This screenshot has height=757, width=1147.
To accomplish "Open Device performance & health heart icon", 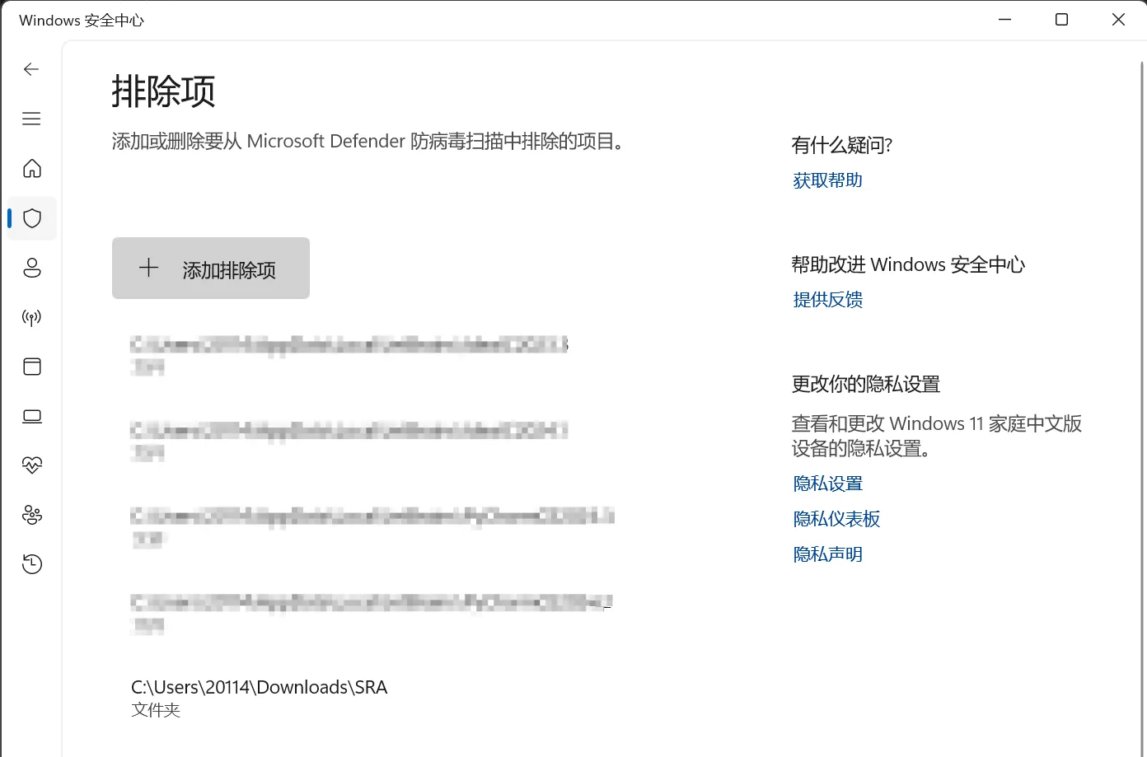I will [32, 465].
